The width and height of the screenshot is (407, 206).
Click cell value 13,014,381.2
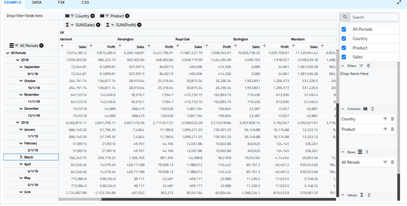tap(76, 53)
